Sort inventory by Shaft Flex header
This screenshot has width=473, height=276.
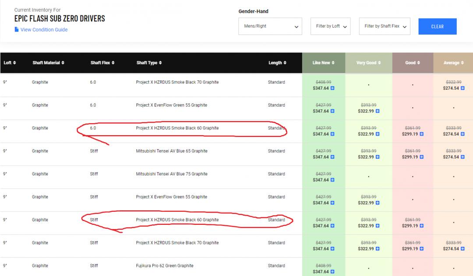click(102, 63)
